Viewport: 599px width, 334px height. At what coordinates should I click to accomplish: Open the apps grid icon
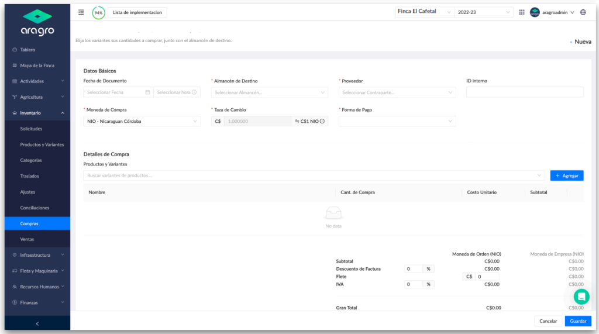521,12
